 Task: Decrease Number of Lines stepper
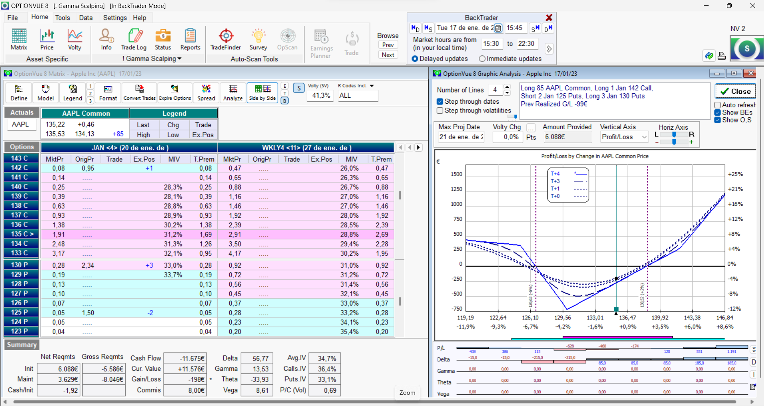(507, 93)
